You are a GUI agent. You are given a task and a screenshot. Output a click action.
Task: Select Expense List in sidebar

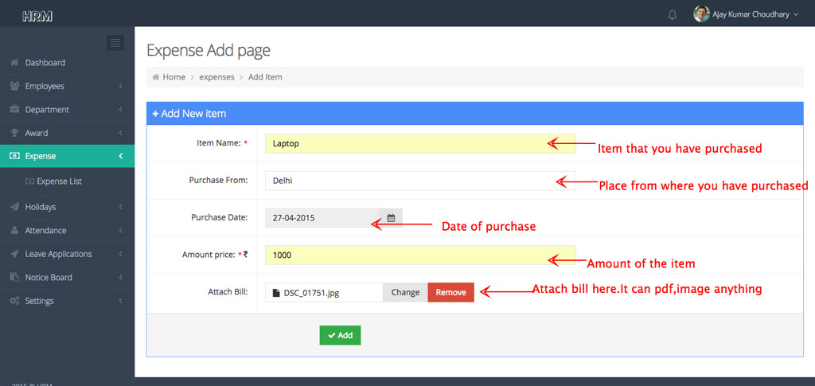point(59,181)
